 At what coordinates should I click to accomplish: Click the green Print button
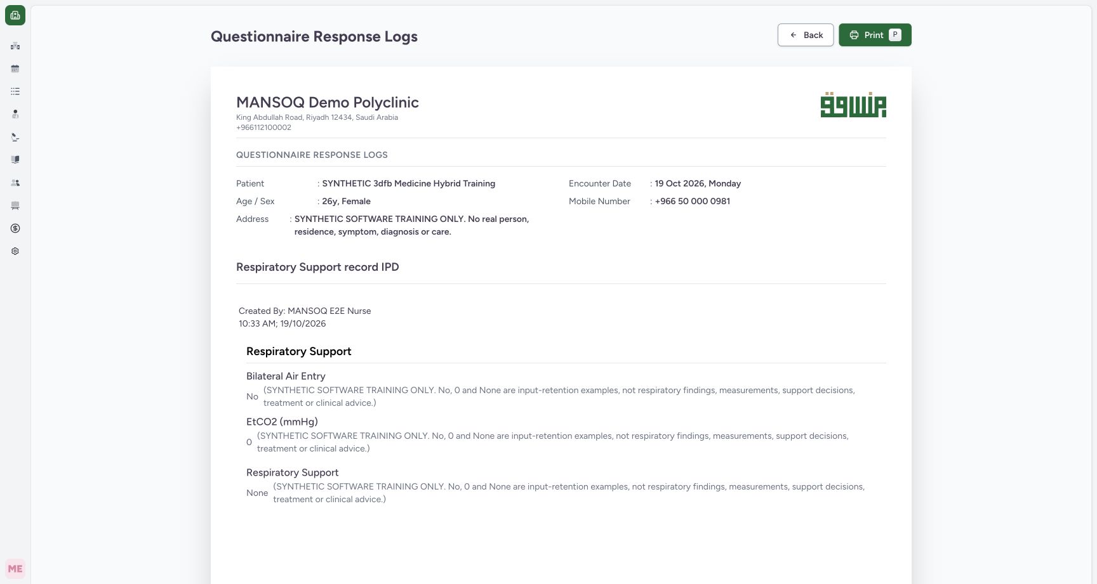coord(875,35)
